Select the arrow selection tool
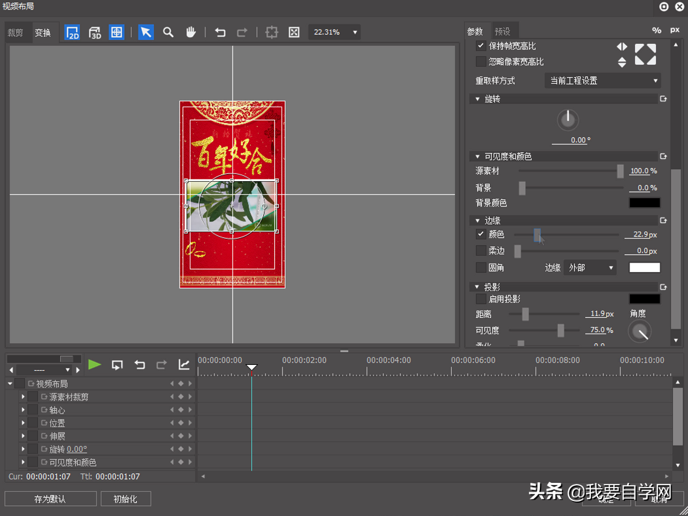 [146, 32]
